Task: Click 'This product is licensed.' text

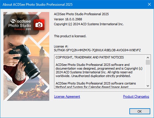Action: (x=70, y=36)
